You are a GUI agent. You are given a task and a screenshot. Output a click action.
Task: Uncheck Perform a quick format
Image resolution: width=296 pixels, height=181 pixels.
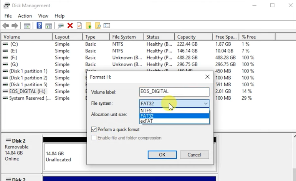click(x=94, y=130)
